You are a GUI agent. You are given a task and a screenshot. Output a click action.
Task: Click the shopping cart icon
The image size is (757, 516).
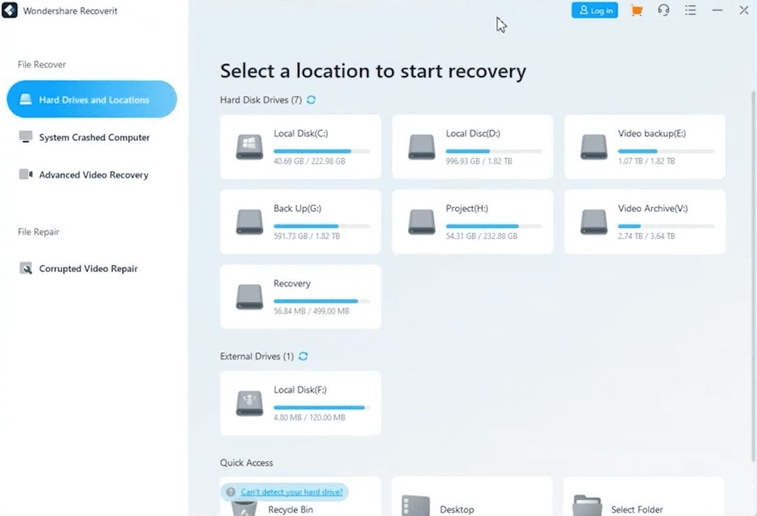pos(636,10)
